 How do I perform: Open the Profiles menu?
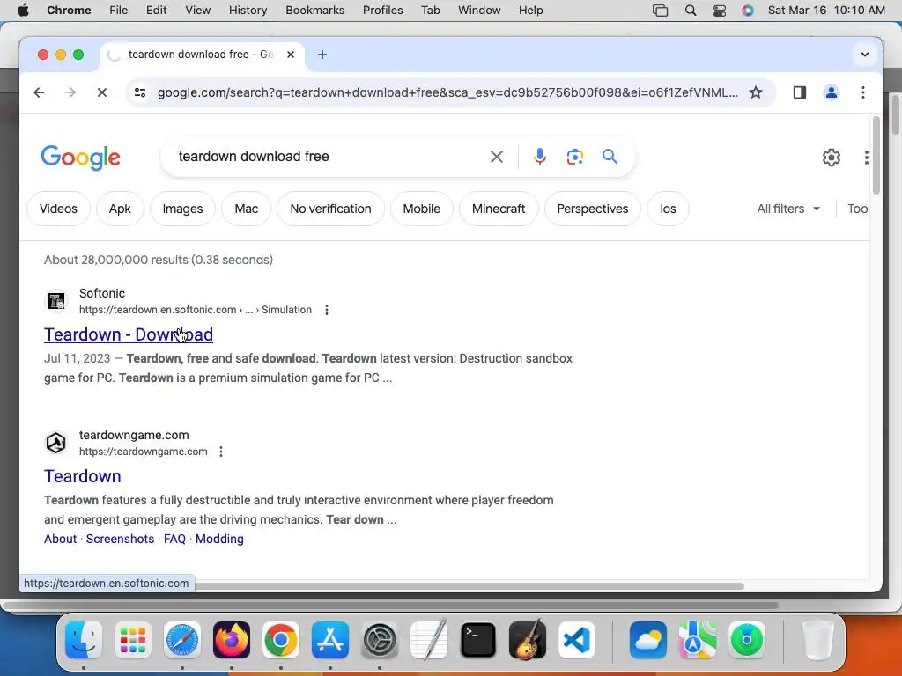pos(382,11)
